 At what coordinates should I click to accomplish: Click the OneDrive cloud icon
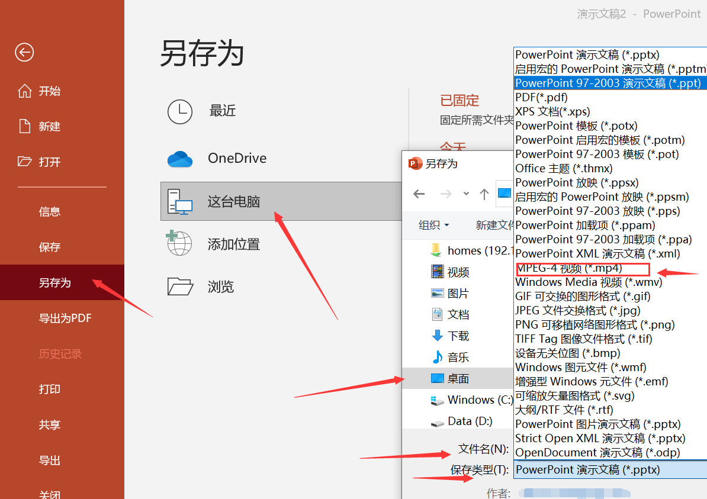[x=180, y=159]
